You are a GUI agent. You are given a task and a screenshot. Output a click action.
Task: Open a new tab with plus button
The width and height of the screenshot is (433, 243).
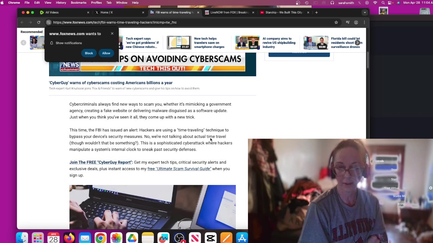(x=316, y=12)
